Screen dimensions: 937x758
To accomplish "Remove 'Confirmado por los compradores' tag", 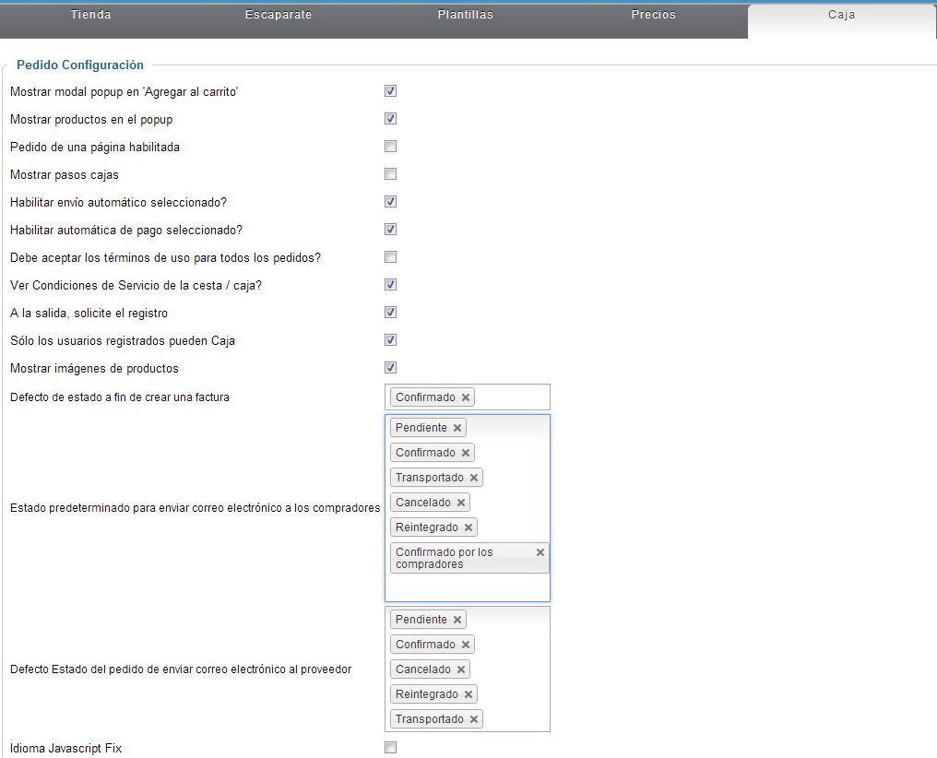I will 540,552.
